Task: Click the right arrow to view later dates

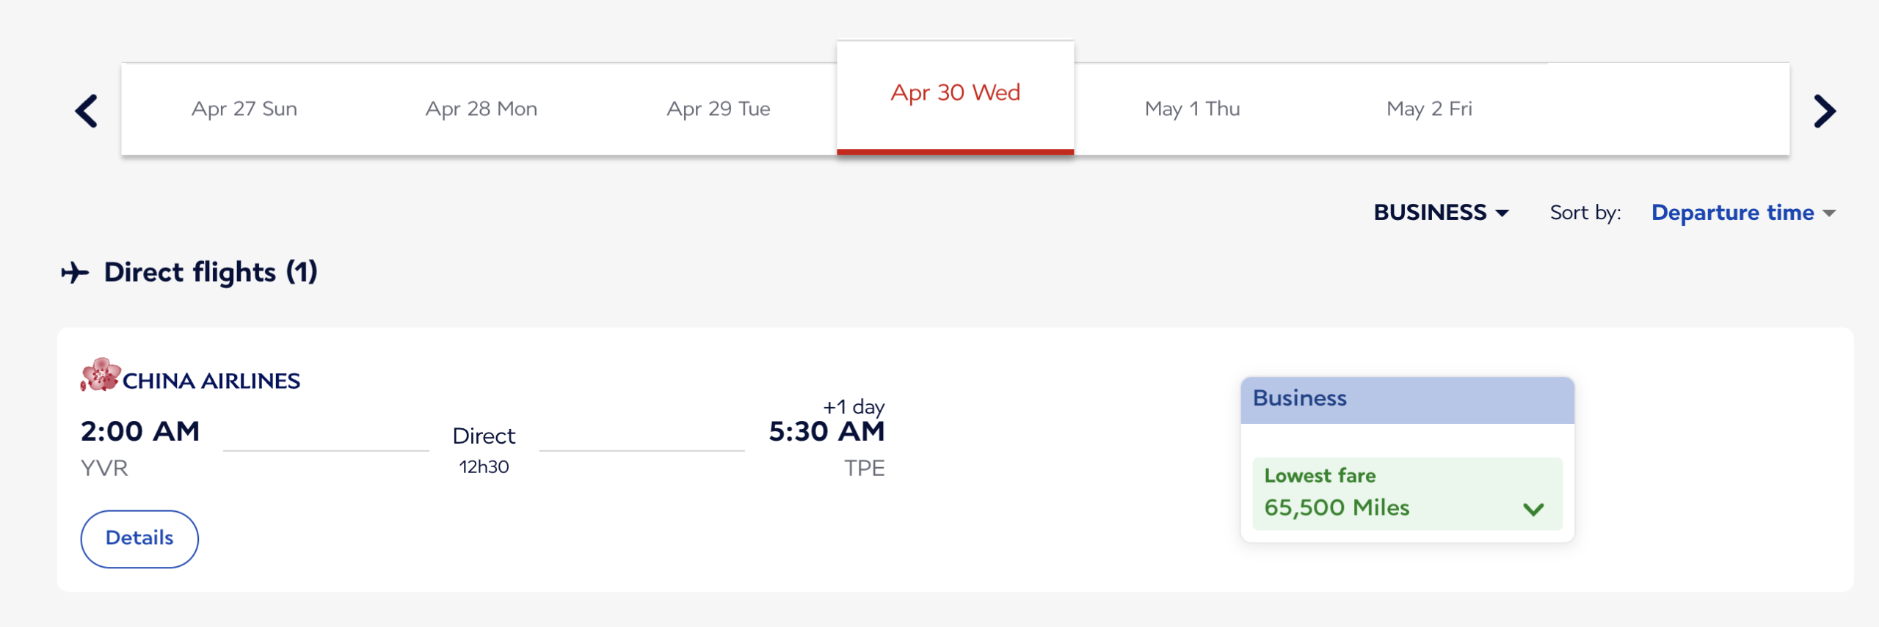Action: click(x=1825, y=110)
